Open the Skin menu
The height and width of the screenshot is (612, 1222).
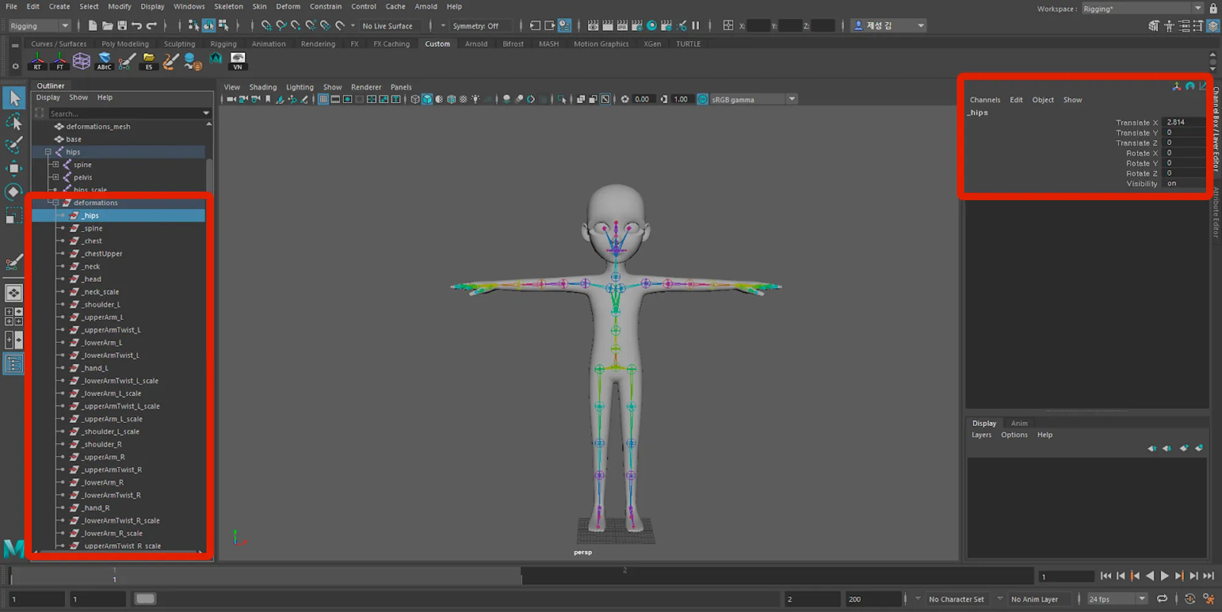(x=259, y=7)
